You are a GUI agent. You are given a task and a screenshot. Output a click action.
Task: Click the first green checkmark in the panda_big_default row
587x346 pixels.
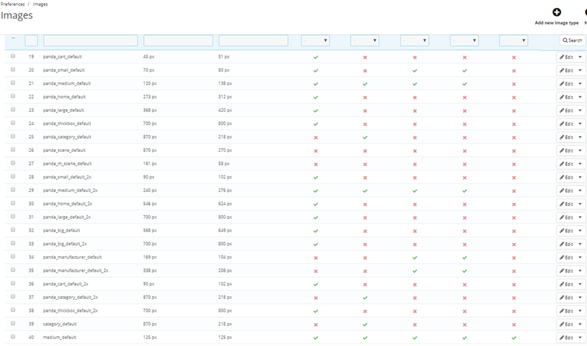[315, 230]
